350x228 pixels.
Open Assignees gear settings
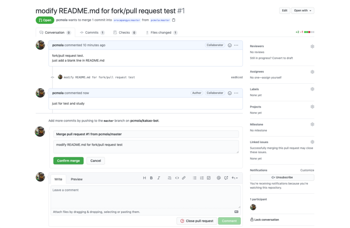[x=312, y=72]
